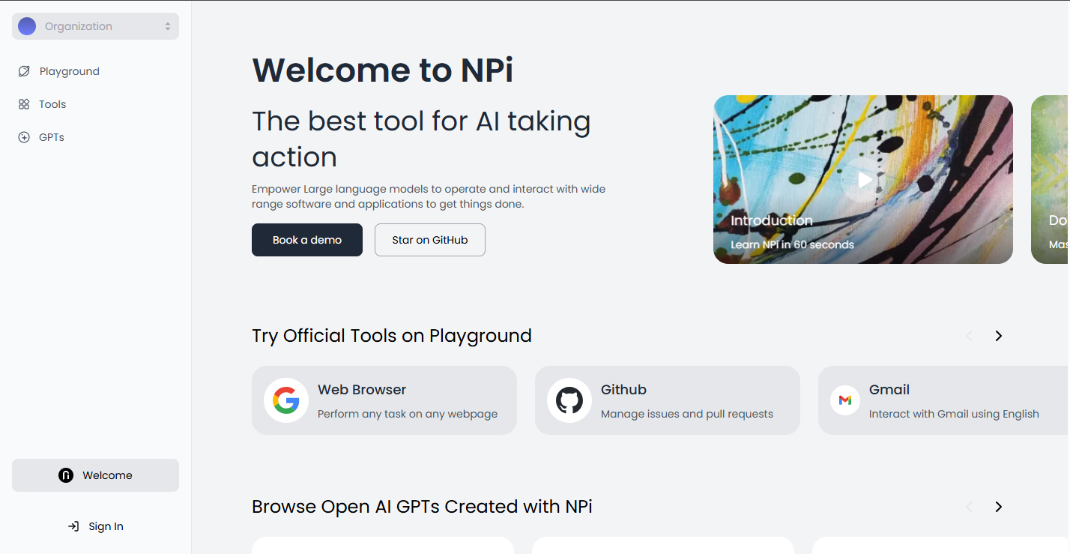Open the Gmail tool card

944,400
